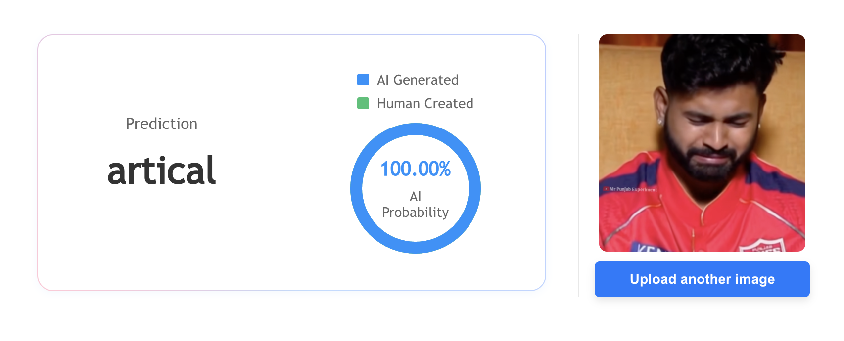Click the artical prediction result text
Viewport: 844px width, 341px height.
tap(162, 170)
